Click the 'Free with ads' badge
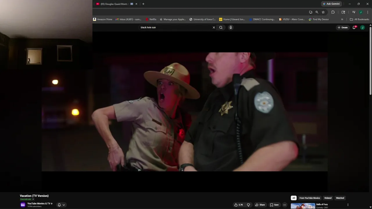Viewport: 372px width, 209px height. 26,199
